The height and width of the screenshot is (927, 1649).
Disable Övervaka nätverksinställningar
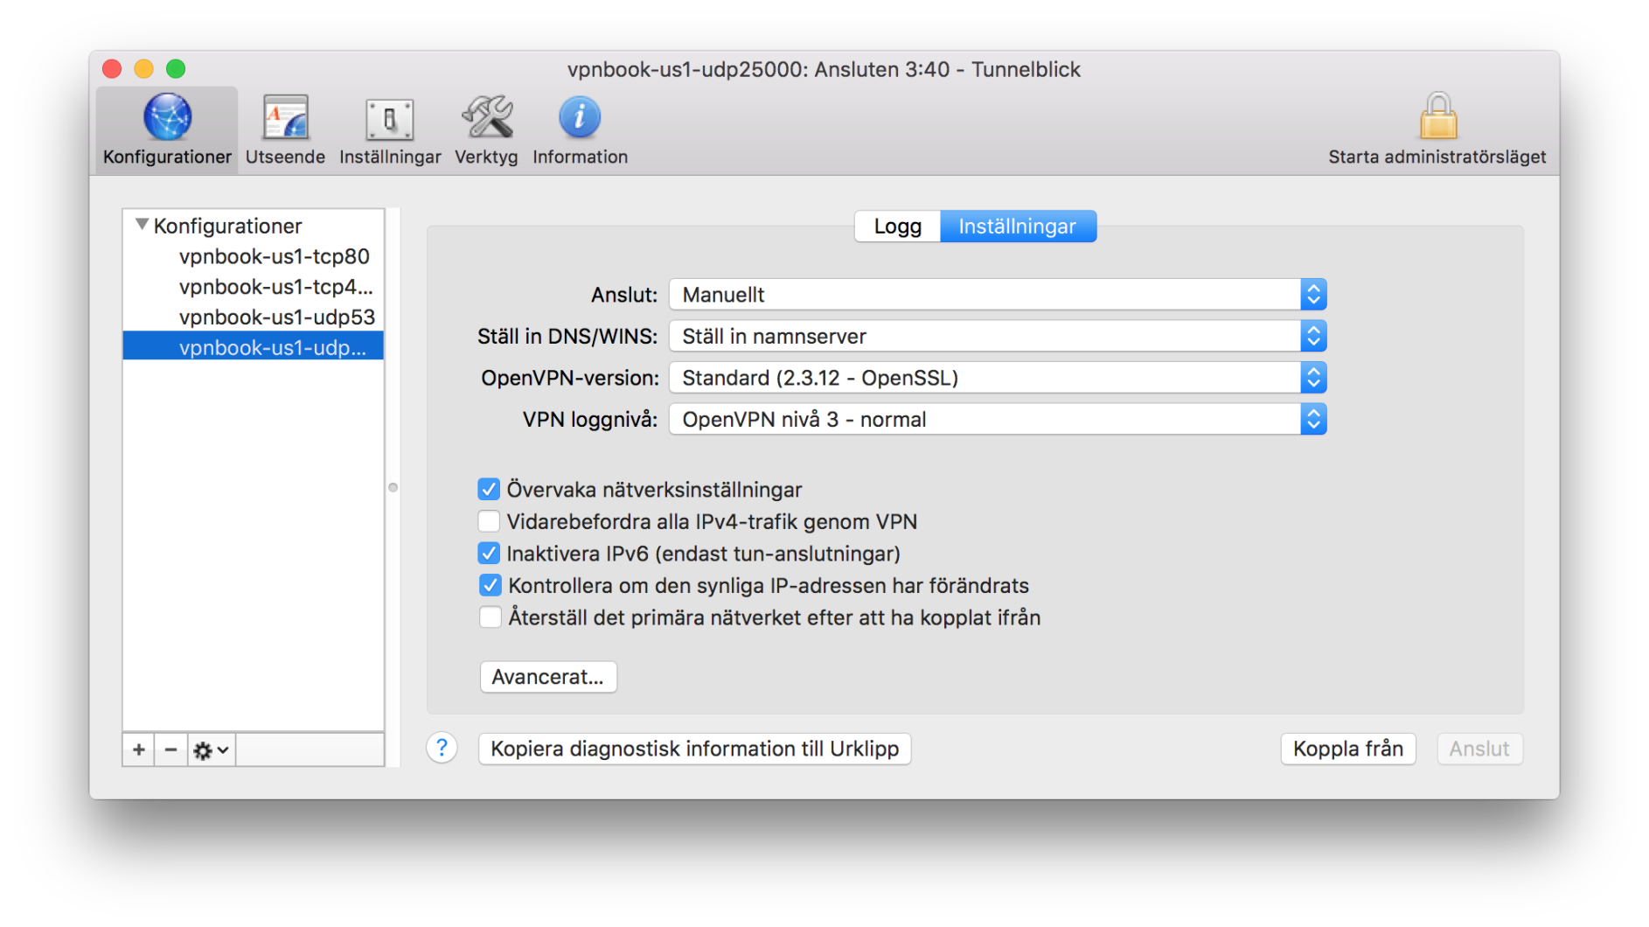489,489
